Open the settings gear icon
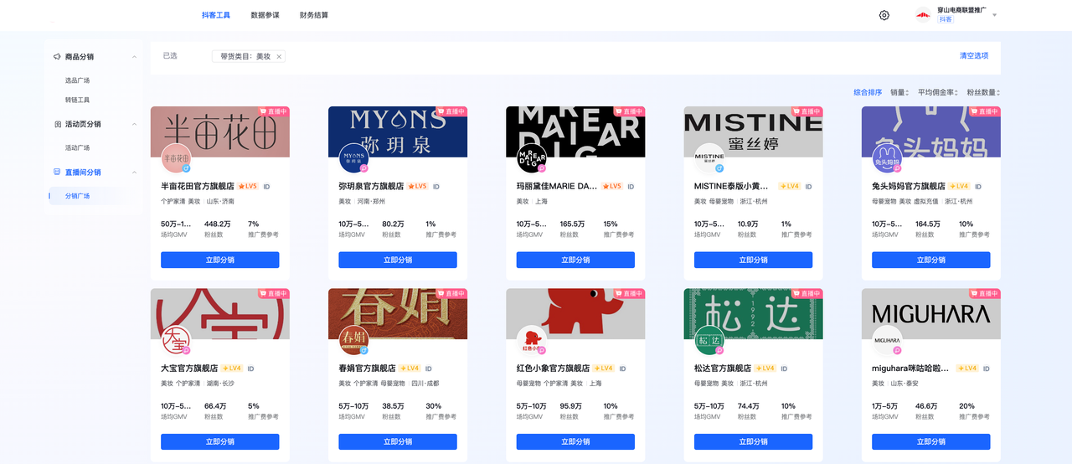The width and height of the screenshot is (1072, 464). coord(884,15)
